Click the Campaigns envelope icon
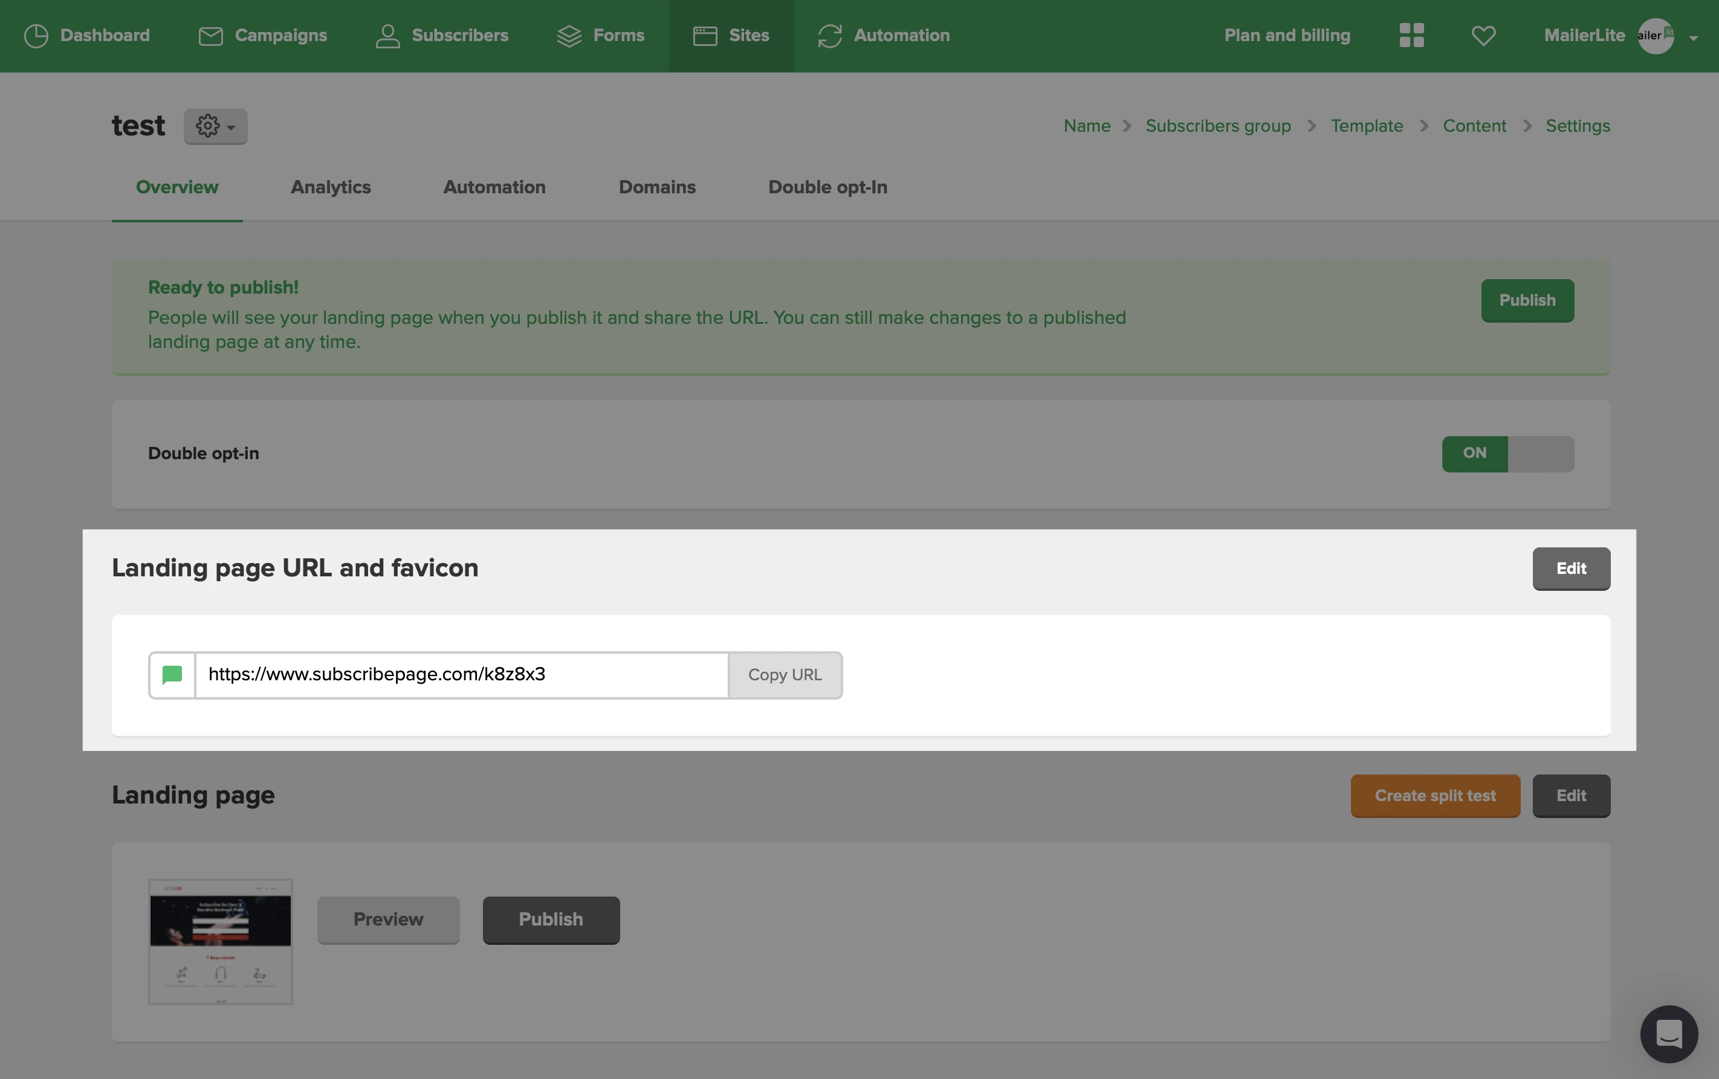The width and height of the screenshot is (1719, 1079). point(210,36)
